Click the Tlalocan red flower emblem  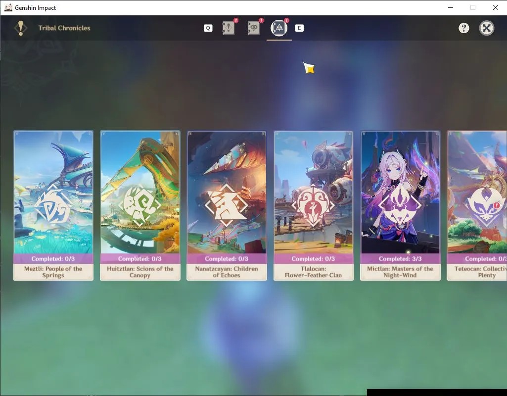pyautogui.click(x=313, y=205)
